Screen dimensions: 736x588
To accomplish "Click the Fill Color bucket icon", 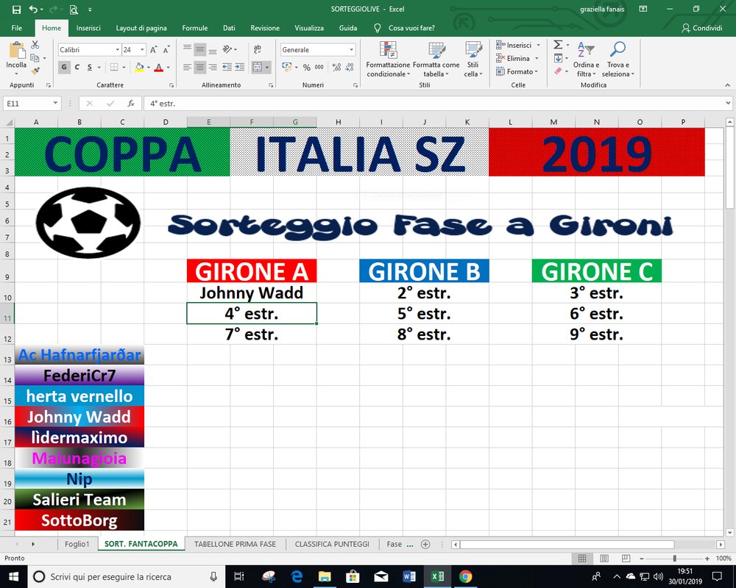I will (139, 68).
